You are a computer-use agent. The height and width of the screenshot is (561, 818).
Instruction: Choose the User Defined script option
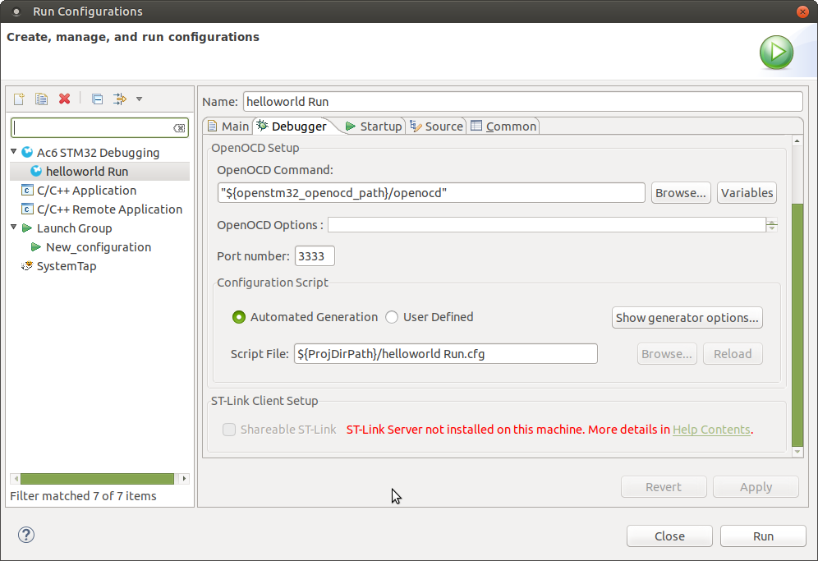[392, 317]
